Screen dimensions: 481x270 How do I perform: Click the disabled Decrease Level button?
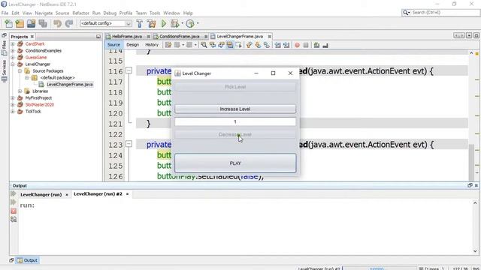pos(235,135)
